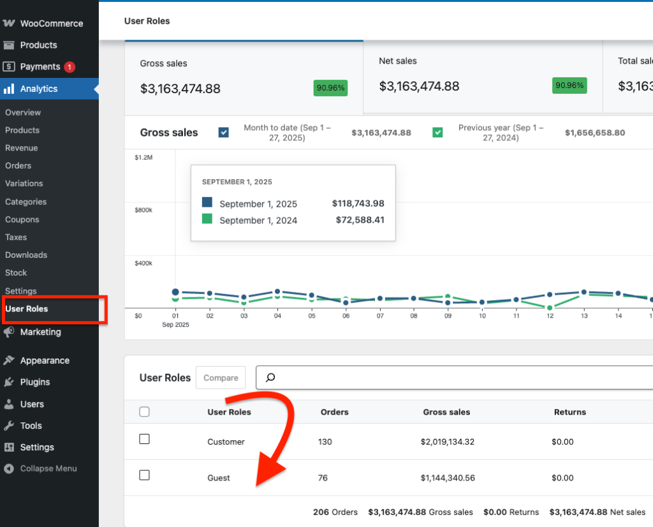The image size is (653, 527).
Task: Sort table by Gross sales column header
Action: coord(446,412)
